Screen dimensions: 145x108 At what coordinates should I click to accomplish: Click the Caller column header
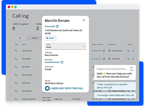pyautogui.click(x=24, y=44)
